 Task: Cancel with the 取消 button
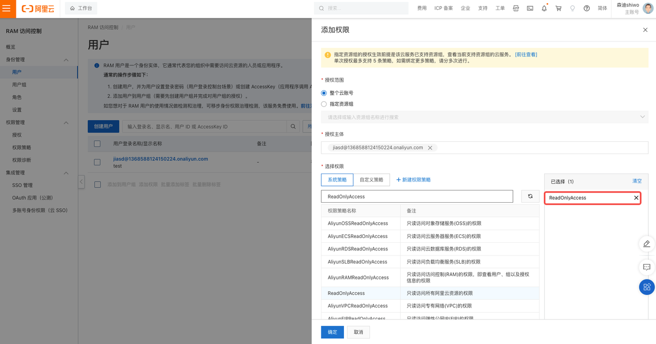(358, 332)
